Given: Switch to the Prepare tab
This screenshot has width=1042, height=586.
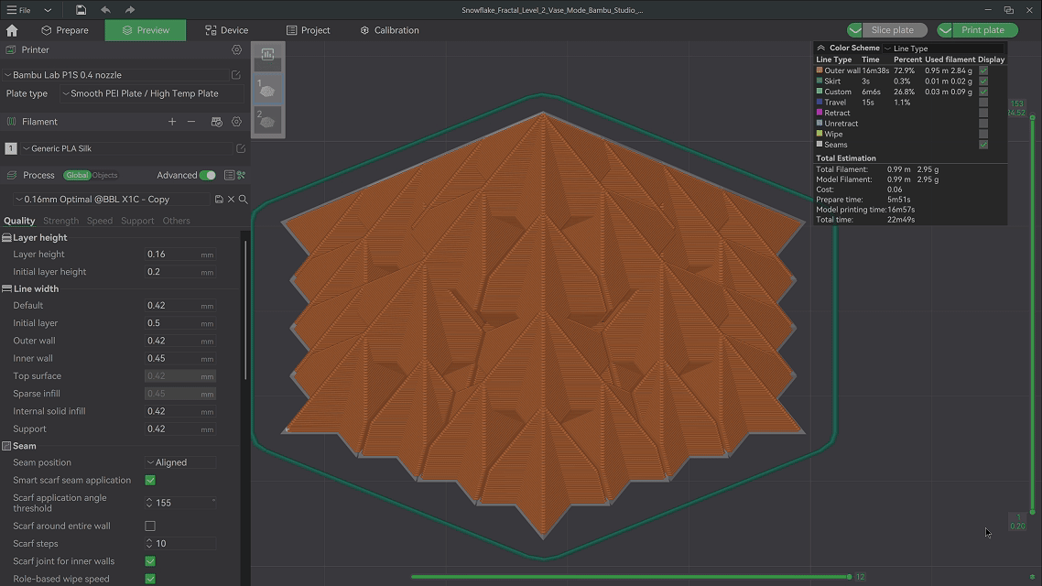Looking at the screenshot, I should pyautogui.click(x=65, y=30).
